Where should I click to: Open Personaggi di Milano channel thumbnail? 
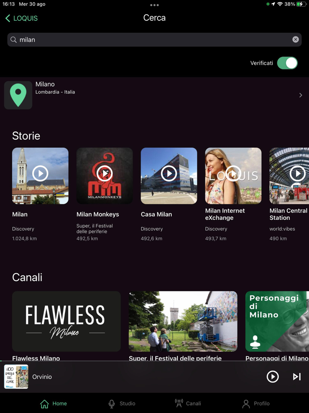(277, 321)
